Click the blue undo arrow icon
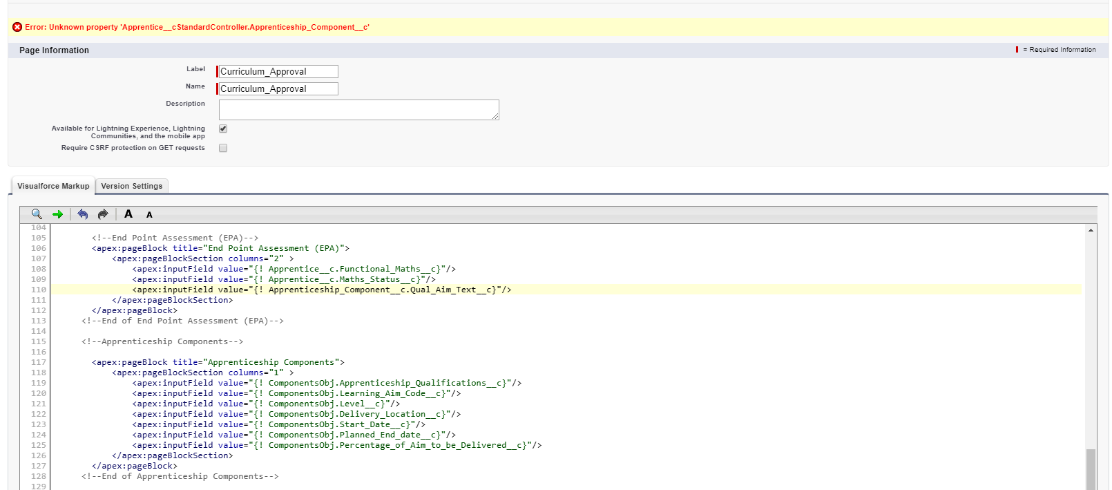 [83, 214]
